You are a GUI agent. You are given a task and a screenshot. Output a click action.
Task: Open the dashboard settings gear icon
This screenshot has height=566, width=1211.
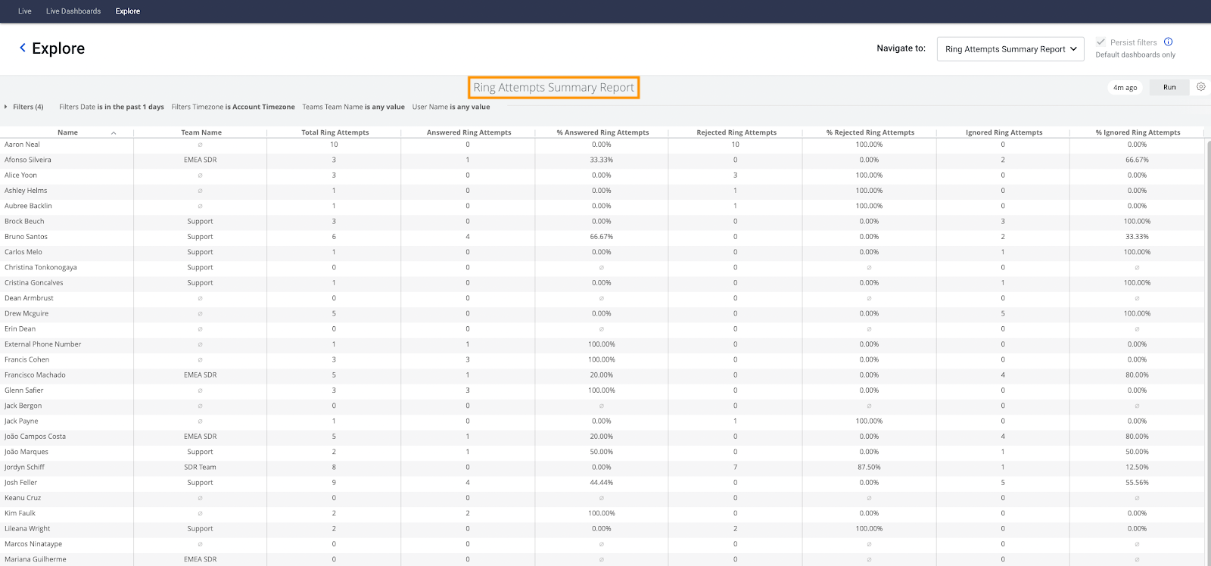(1200, 87)
